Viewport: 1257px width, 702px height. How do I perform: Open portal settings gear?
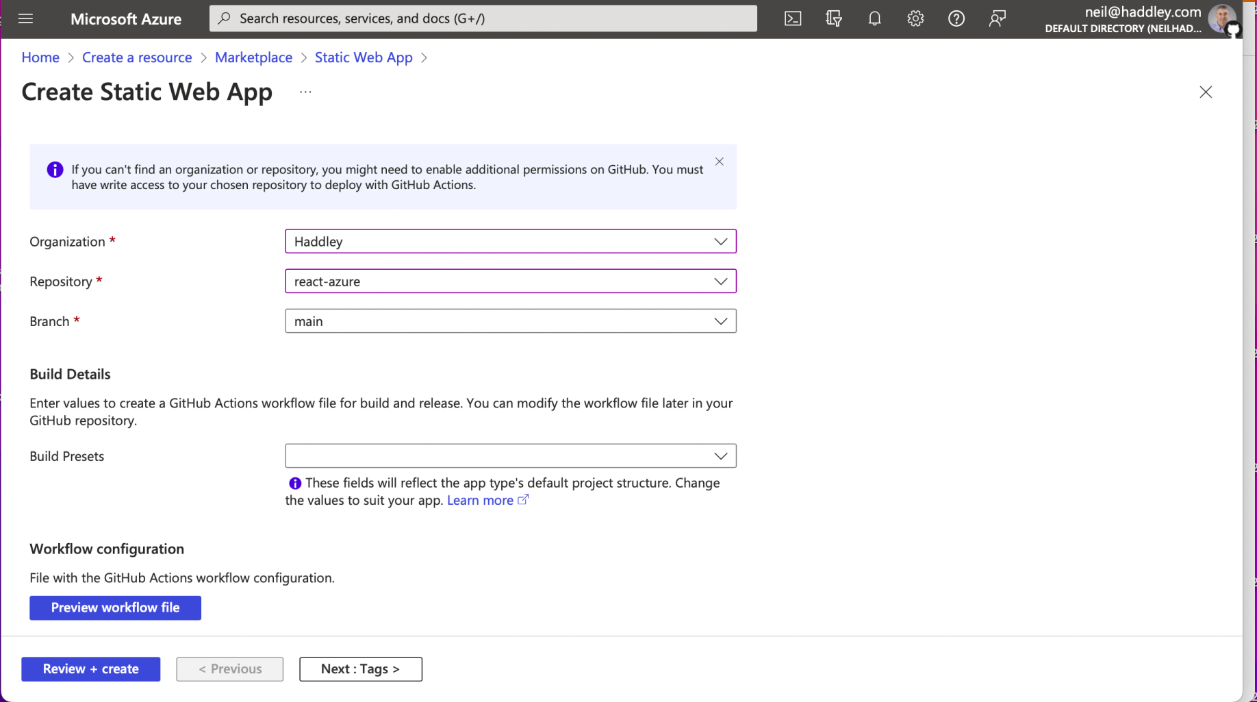click(x=915, y=18)
